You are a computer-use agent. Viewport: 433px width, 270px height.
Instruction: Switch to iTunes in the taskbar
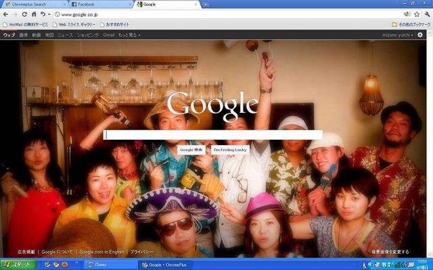111,265
